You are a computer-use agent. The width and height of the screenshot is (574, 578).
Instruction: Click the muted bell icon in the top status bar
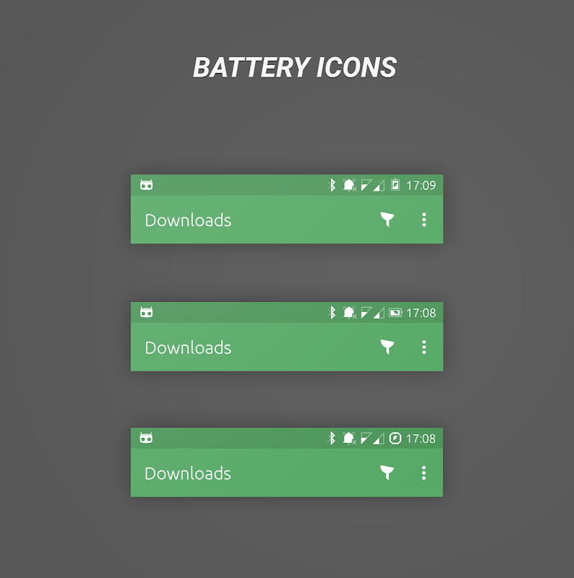[349, 185]
